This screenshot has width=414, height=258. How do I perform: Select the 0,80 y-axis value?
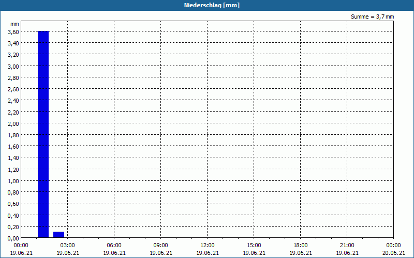[13, 192]
